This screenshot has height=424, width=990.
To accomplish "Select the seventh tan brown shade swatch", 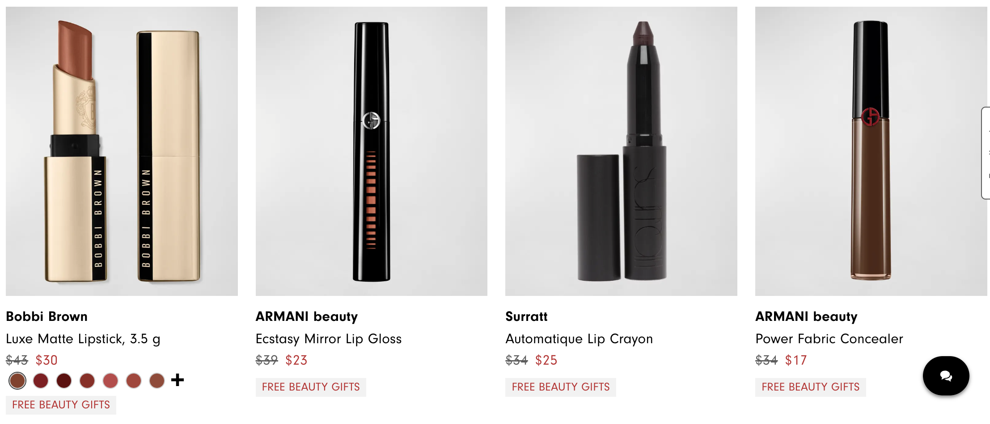I will pyautogui.click(x=157, y=381).
